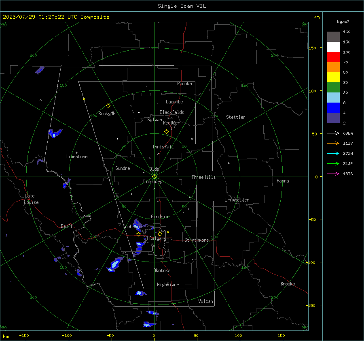Click the yellow diamond marker above RockyMH
Screen dimensions: 364x341
(x=108, y=106)
